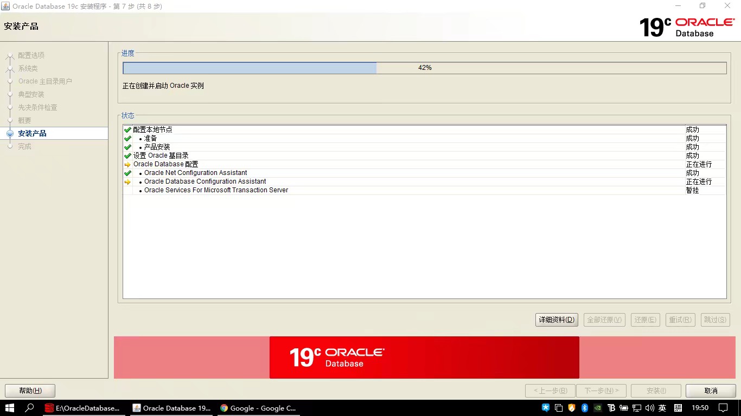This screenshot has height=416, width=741.
Task: Click the 帮助(H) button
Action: coord(29,390)
